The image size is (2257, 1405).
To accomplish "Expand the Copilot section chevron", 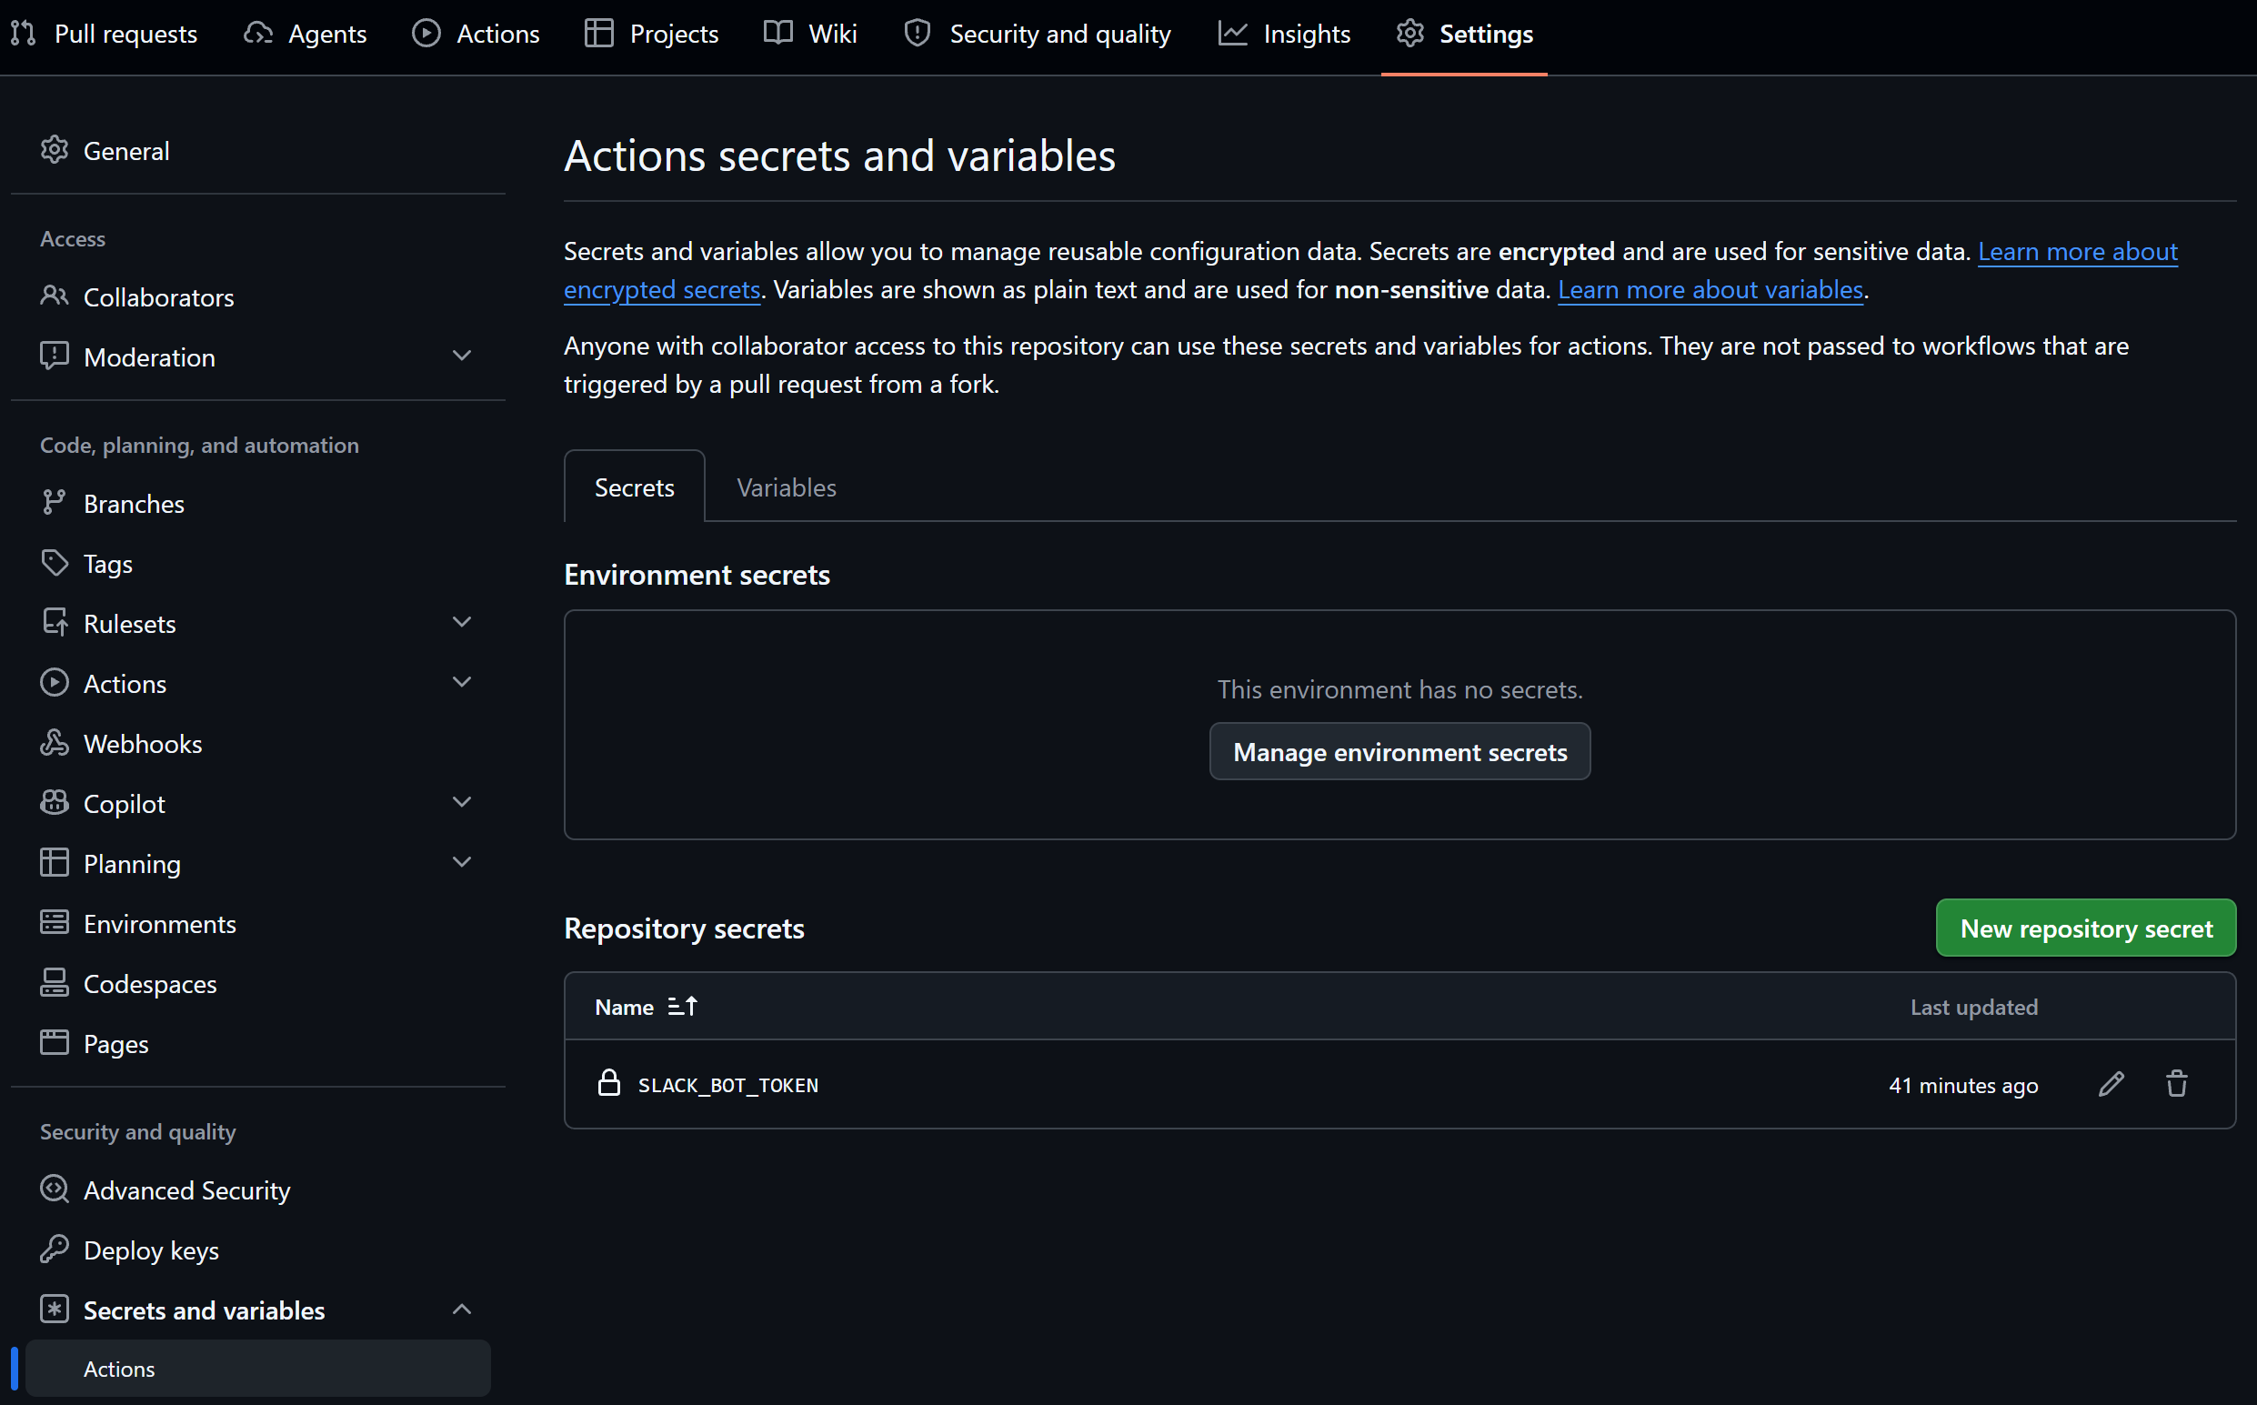I will [x=462, y=803].
